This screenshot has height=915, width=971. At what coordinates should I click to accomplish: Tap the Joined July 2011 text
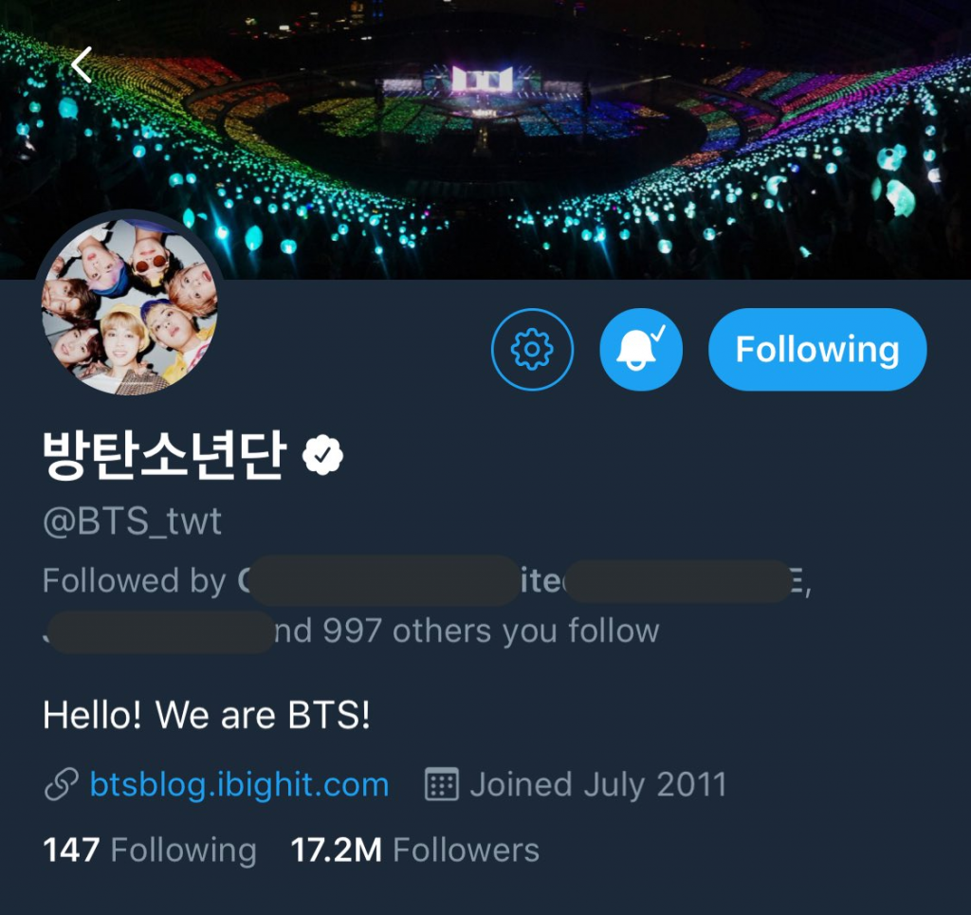click(x=598, y=784)
